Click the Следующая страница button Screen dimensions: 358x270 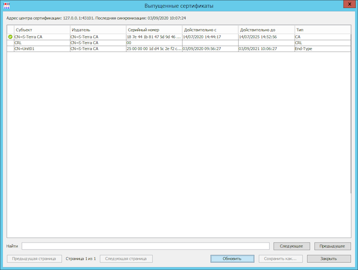pos(126,259)
